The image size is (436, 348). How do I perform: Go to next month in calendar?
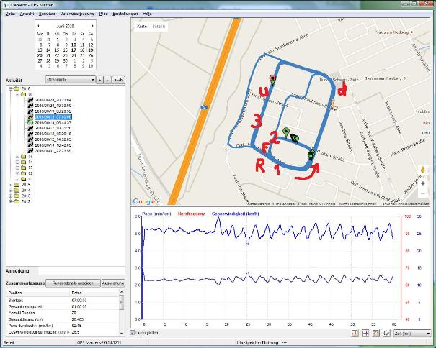coord(92,26)
